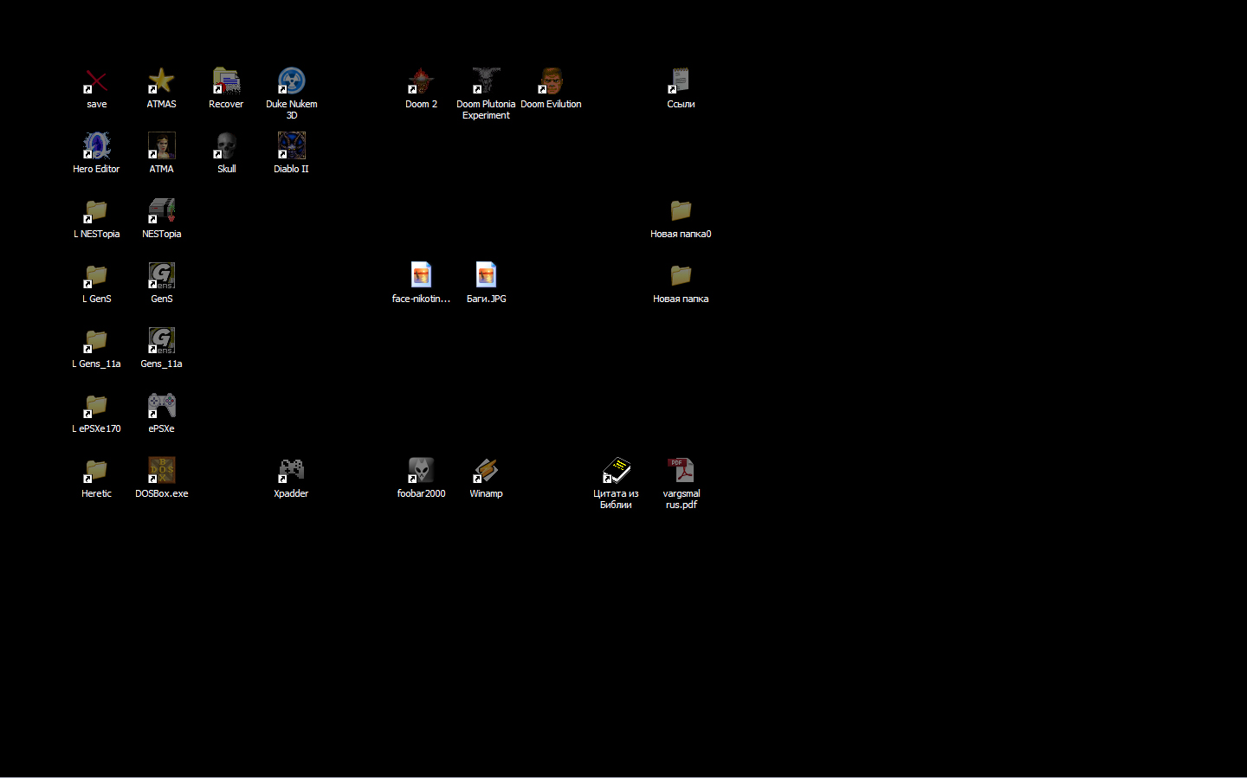
Task: Click the Doom Evilution icon
Action: click(551, 82)
